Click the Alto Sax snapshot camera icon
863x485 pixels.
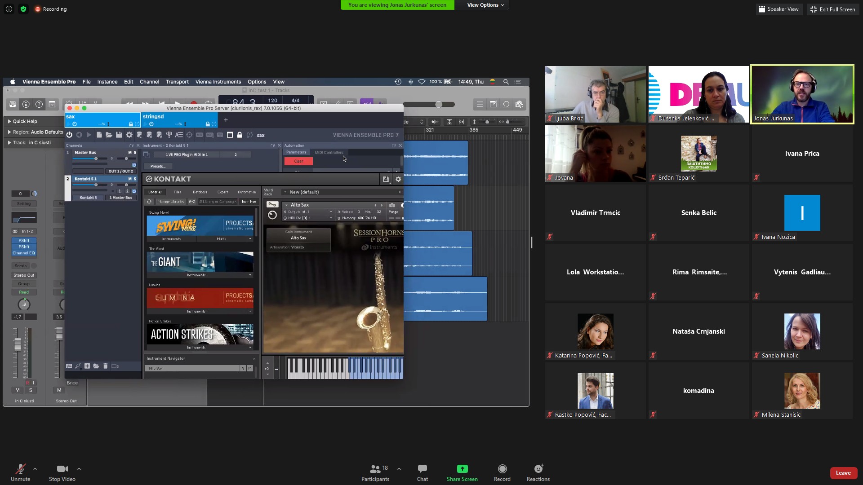pos(392,205)
